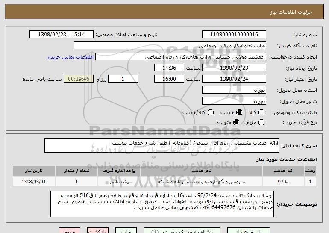Screen dimensions: 329x233
Task: Click the واحد اندازه گیری column header
Action: pos(119,171)
